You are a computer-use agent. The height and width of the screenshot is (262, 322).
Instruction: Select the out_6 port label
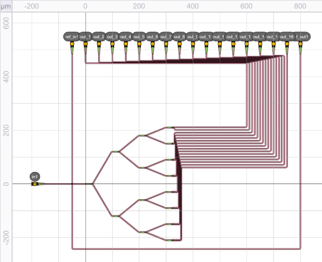[x=153, y=37]
